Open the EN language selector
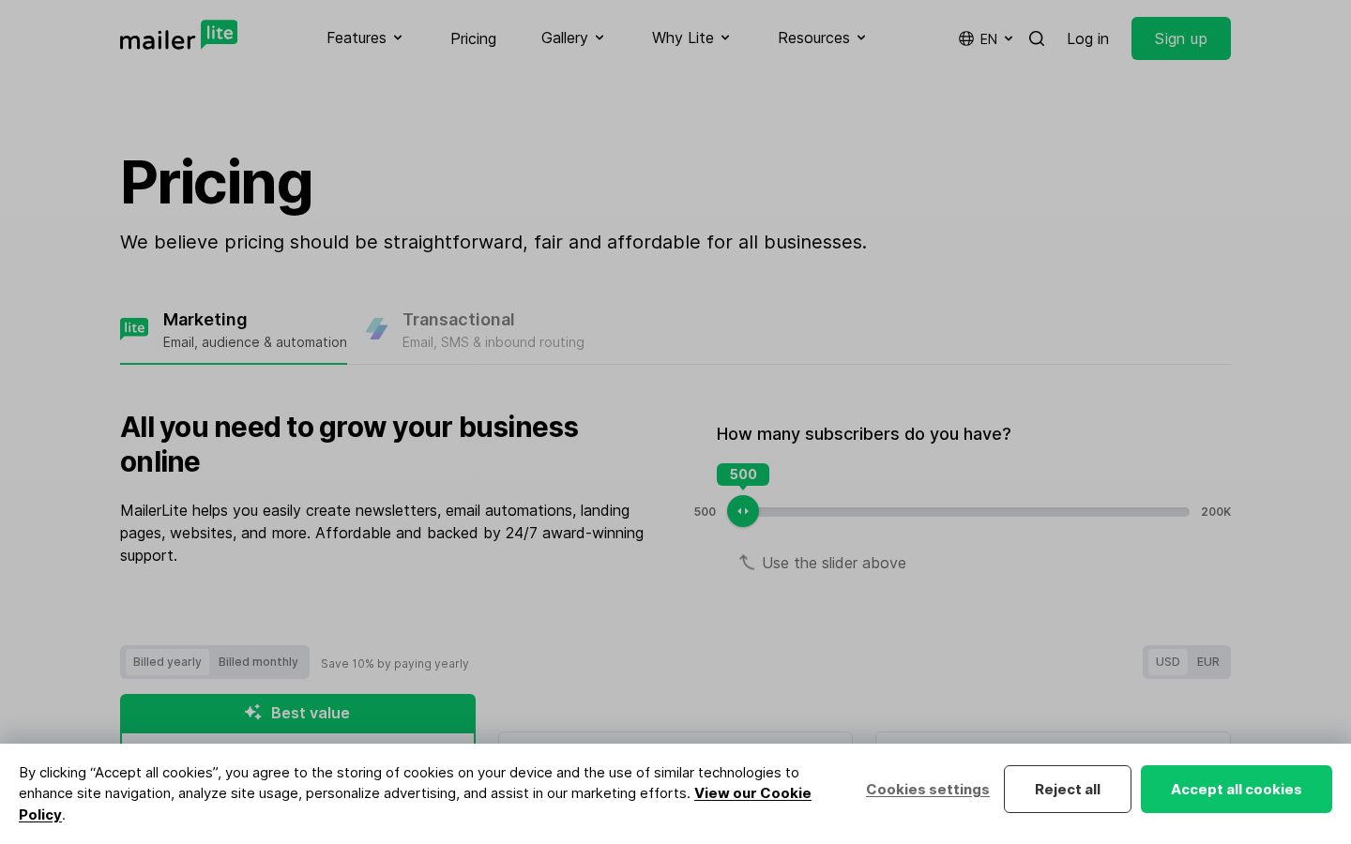The width and height of the screenshot is (1351, 844). coord(986,38)
